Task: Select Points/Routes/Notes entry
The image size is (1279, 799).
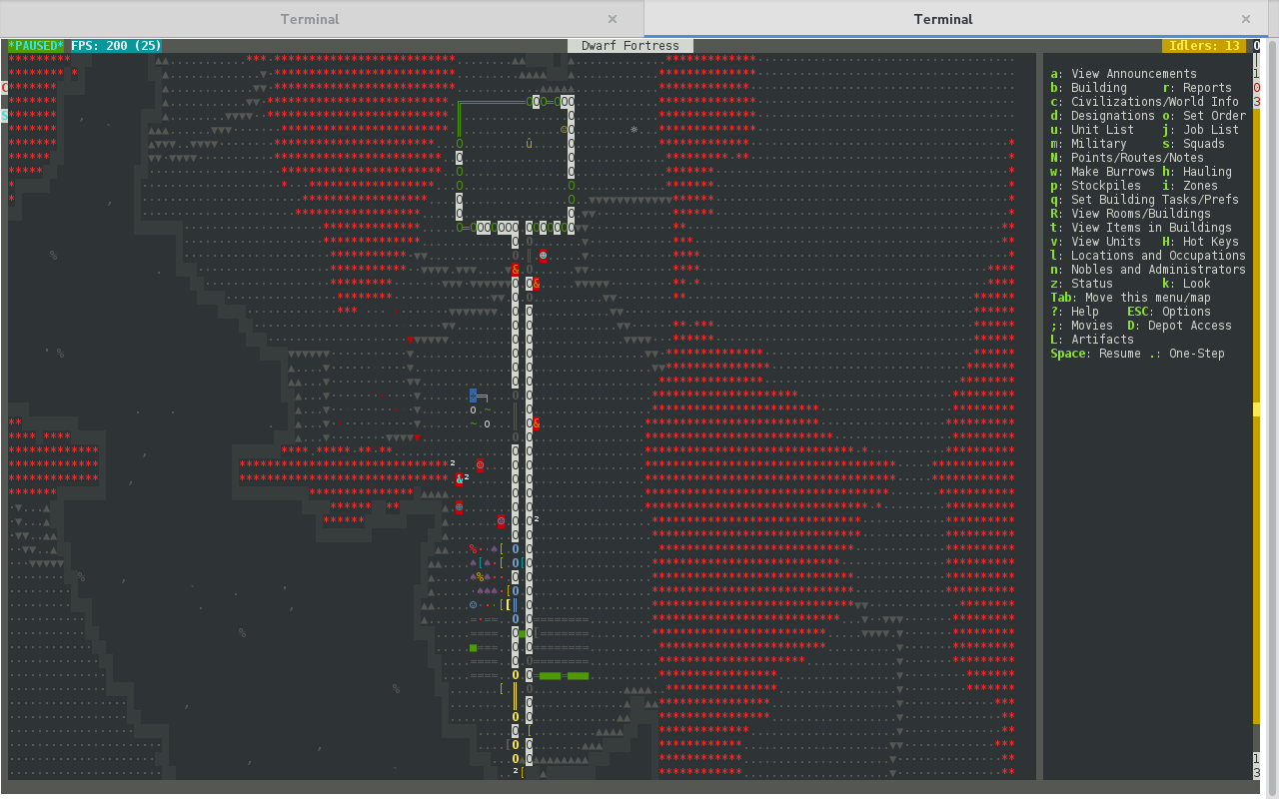Action: [1127, 158]
